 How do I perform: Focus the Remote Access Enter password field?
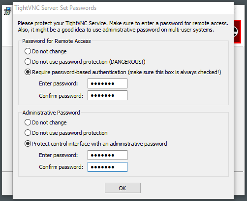[107, 83]
